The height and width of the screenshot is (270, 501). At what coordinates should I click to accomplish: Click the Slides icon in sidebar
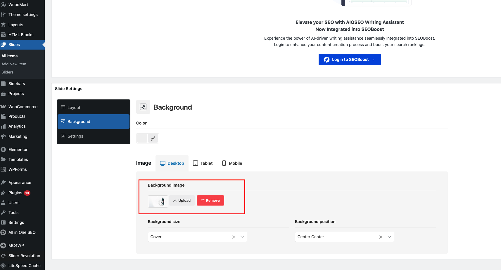pyautogui.click(x=3, y=45)
